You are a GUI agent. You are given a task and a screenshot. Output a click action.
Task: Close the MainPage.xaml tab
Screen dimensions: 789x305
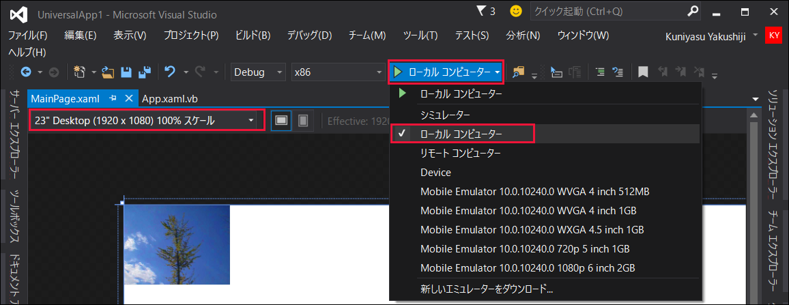(128, 98)
